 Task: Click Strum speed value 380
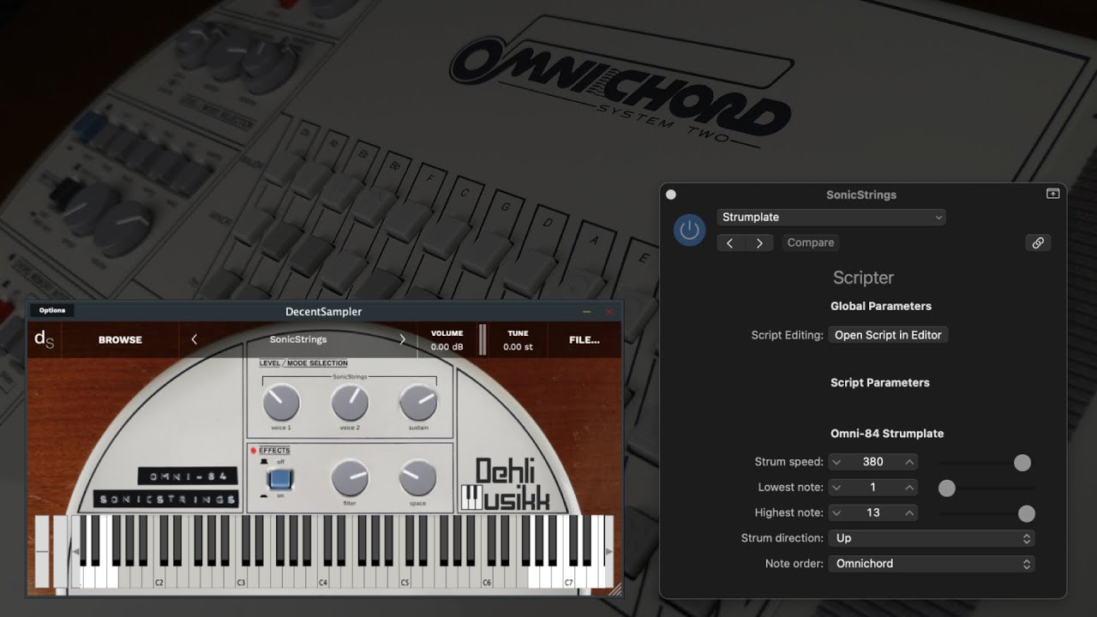[x=873, y=462]
